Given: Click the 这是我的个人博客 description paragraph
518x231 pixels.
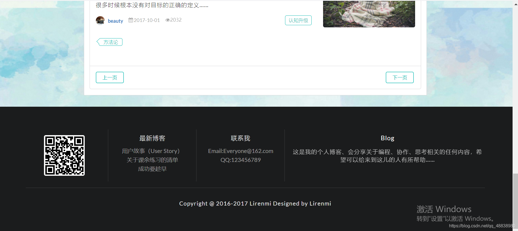Looking at the screenshot, I should tap(387, 156).
